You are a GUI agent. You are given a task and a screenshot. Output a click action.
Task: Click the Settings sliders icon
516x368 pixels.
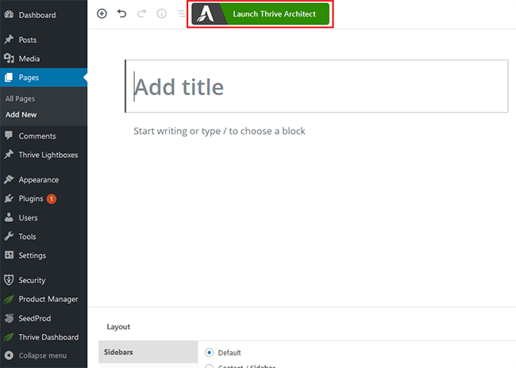tap(9, 255)
